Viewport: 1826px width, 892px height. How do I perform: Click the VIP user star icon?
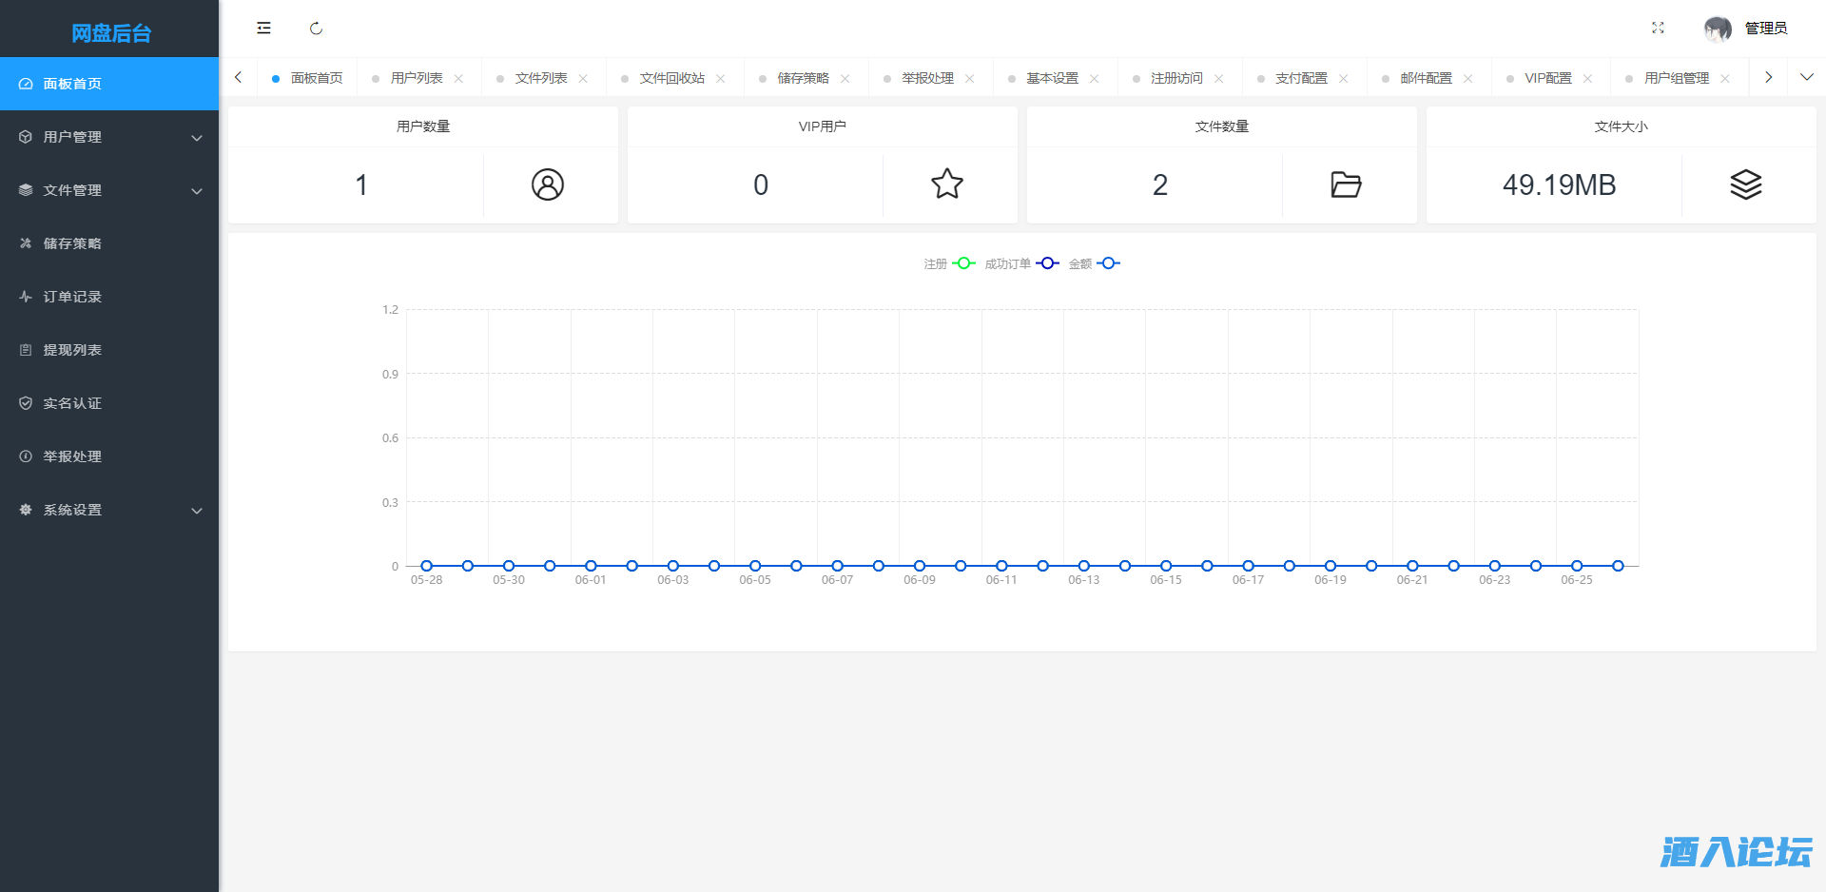tap(947, 184)
